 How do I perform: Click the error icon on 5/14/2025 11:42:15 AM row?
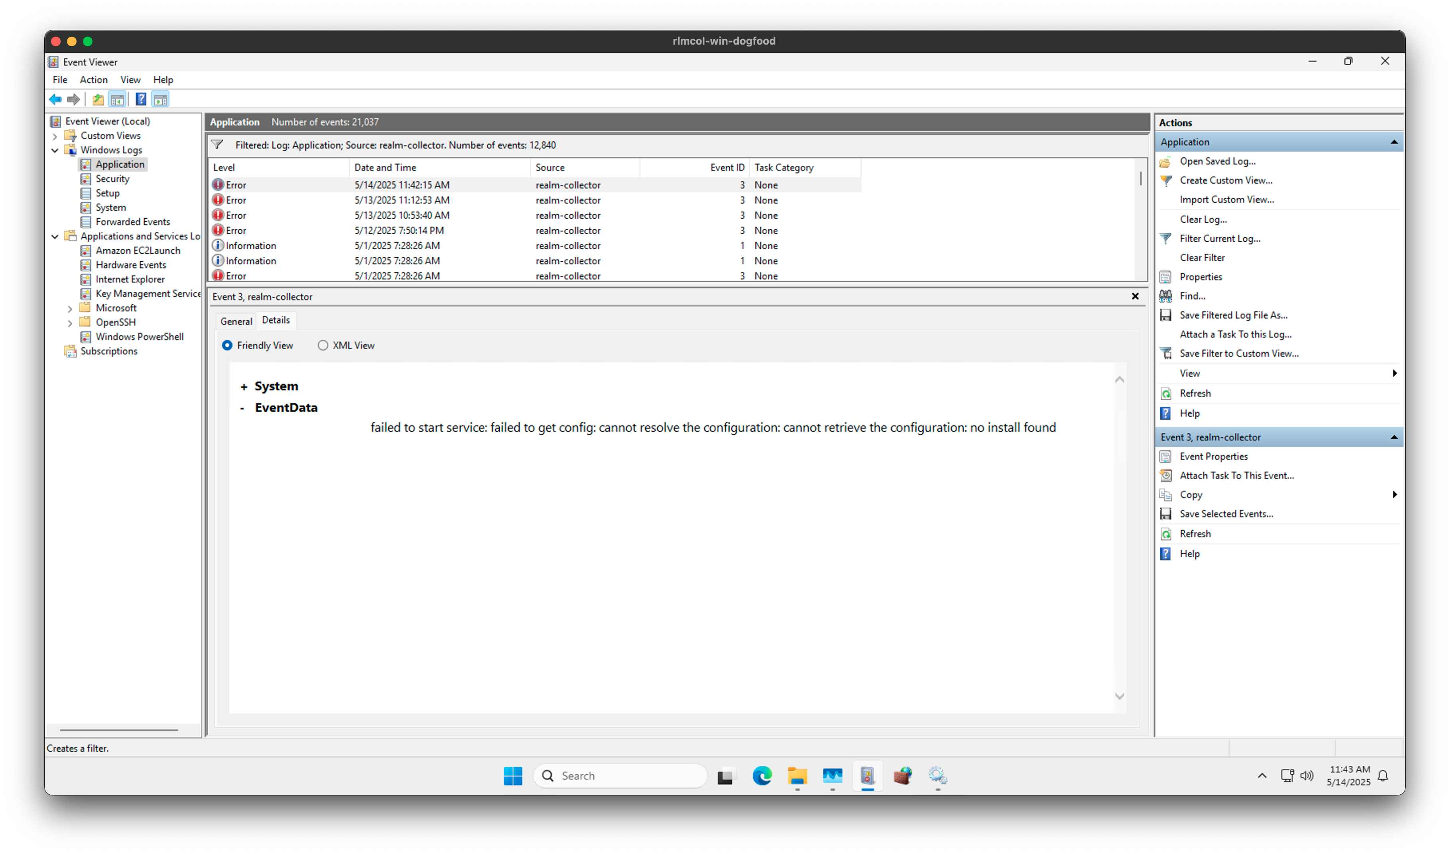coord(218,185)
